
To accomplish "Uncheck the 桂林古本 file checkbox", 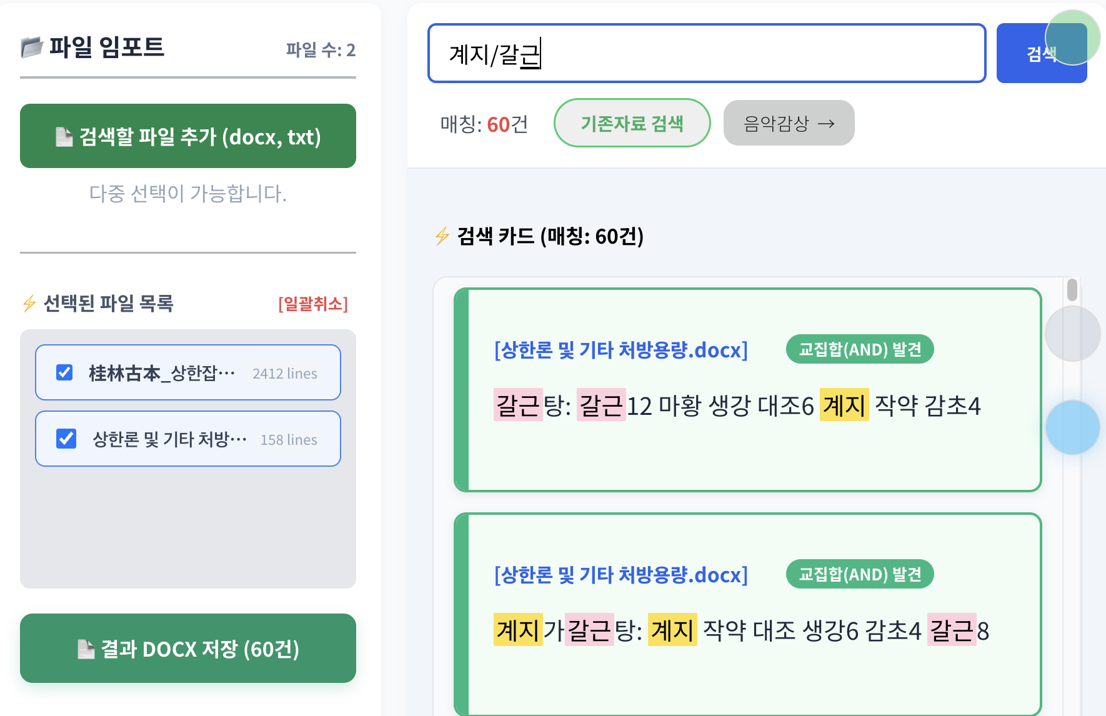I will pos(64,373).
